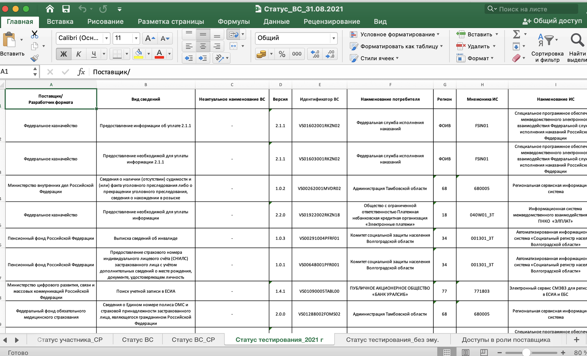Increase decimal places
587x356 pixels.
click(315, 54)
